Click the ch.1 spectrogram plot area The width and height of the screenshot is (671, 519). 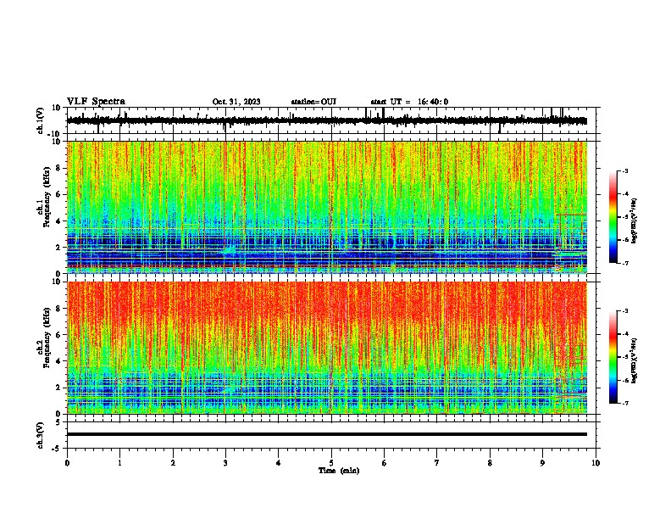327,207
